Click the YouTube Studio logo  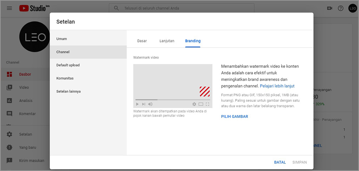point(32,8)
